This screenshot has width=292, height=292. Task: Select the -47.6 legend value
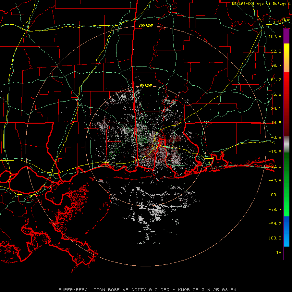pyautogui.click(x=275, y=181)
